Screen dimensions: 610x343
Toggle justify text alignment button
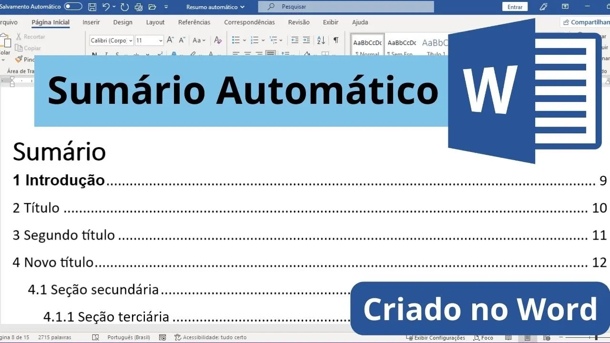coord(271,53)
